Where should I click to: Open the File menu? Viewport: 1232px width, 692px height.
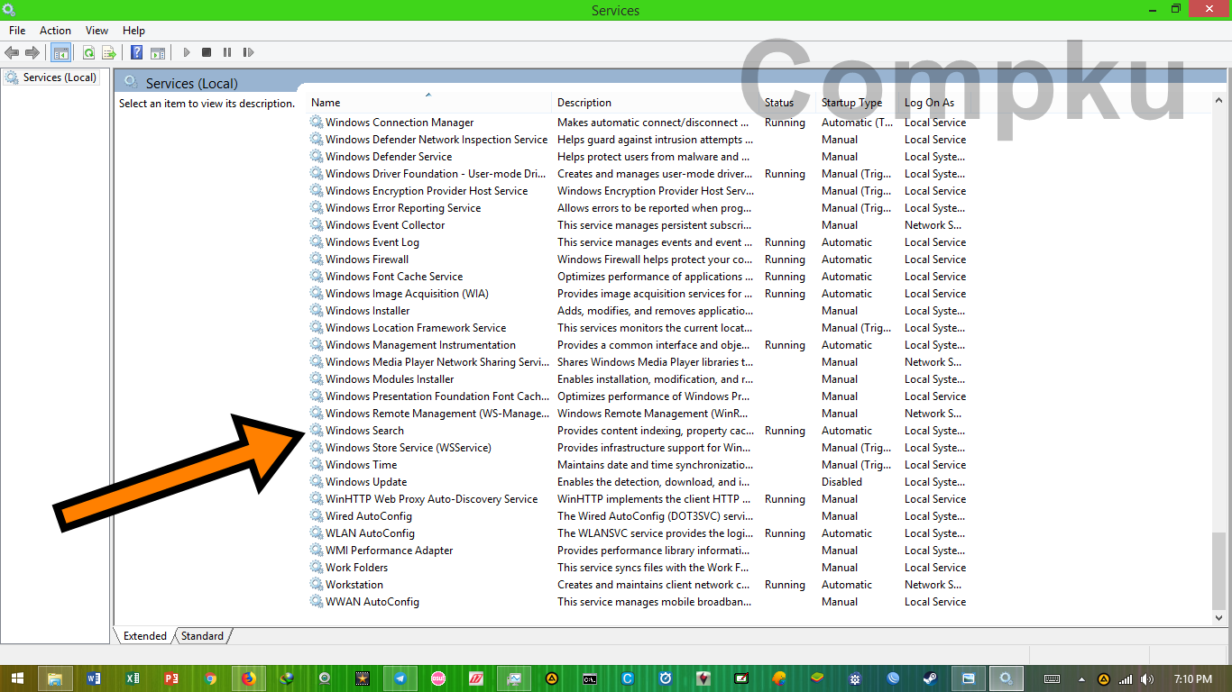[17, 31]
